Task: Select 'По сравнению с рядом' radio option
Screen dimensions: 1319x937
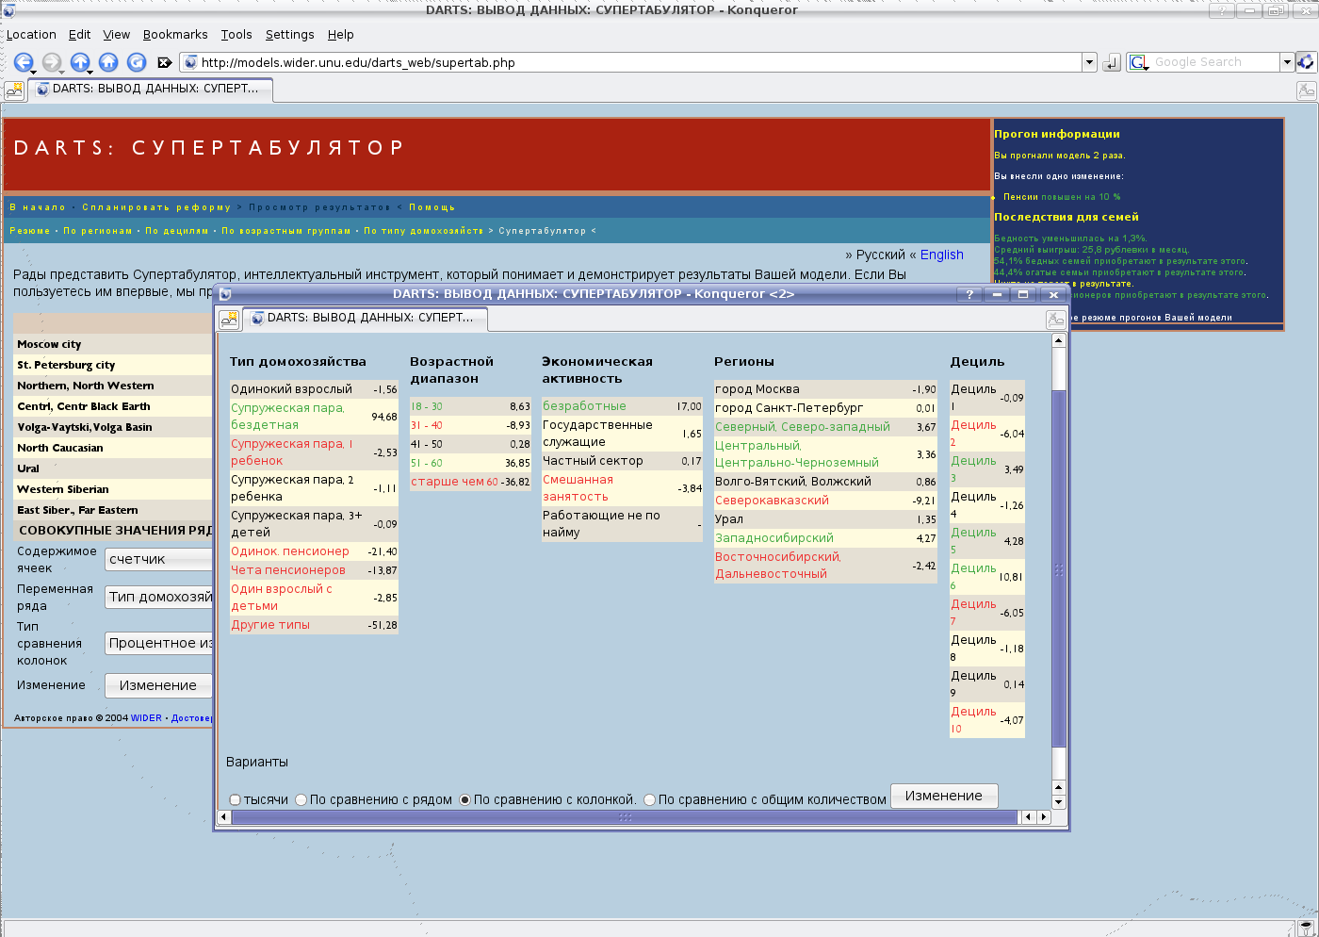Action: (301, 799)
